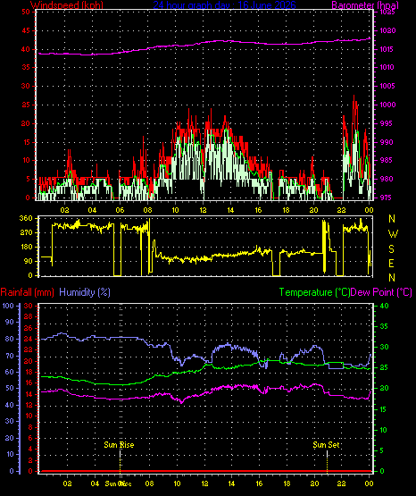Click the 360 wind direction degree label
The width and height of the screenshot is (416, 496).
[26, 218]
